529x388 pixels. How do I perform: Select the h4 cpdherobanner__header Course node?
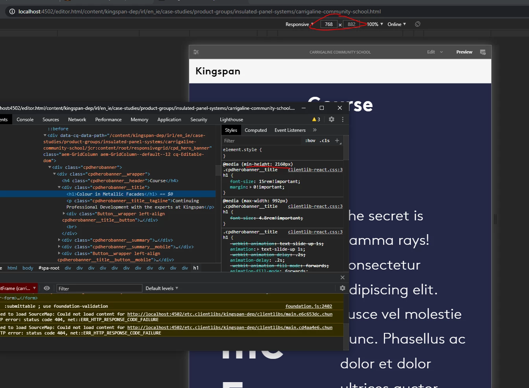pyautogui.click(x=120, y=181)
